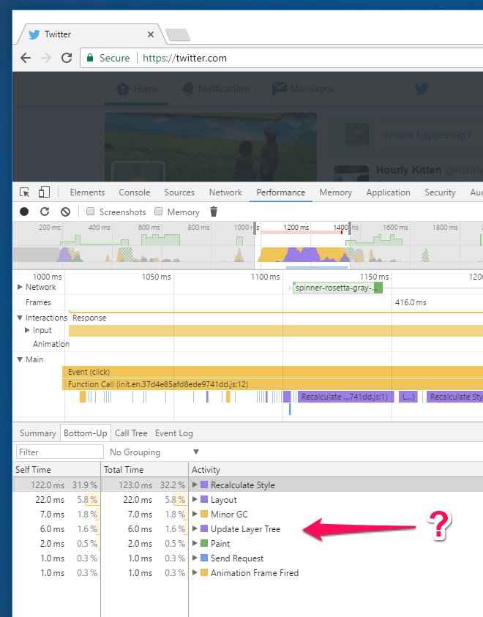Expand the Layout activity row
483x617 pixels.
click(195, 499)
